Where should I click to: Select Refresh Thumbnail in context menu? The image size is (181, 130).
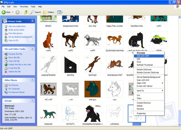pos(149,65)
